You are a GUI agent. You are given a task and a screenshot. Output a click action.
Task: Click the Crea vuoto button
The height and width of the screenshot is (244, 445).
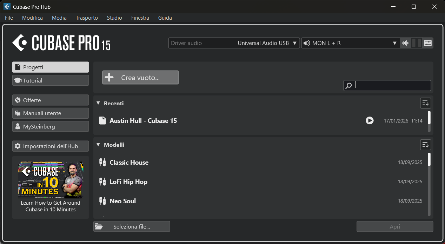140,78
